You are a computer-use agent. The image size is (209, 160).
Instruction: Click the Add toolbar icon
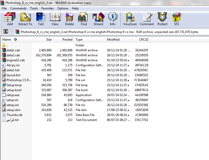(x=10, y=19)
